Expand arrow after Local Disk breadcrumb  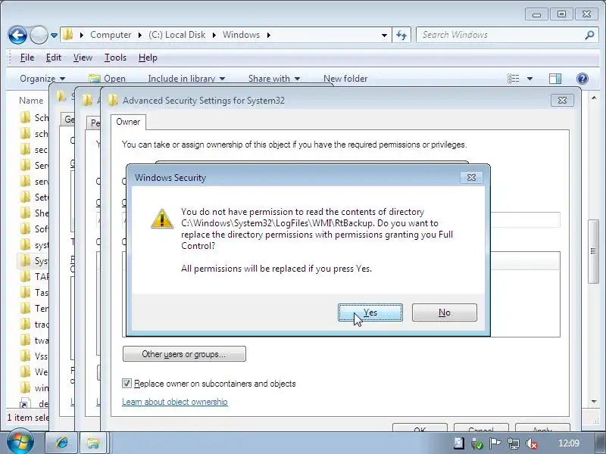tap(214, 35)
